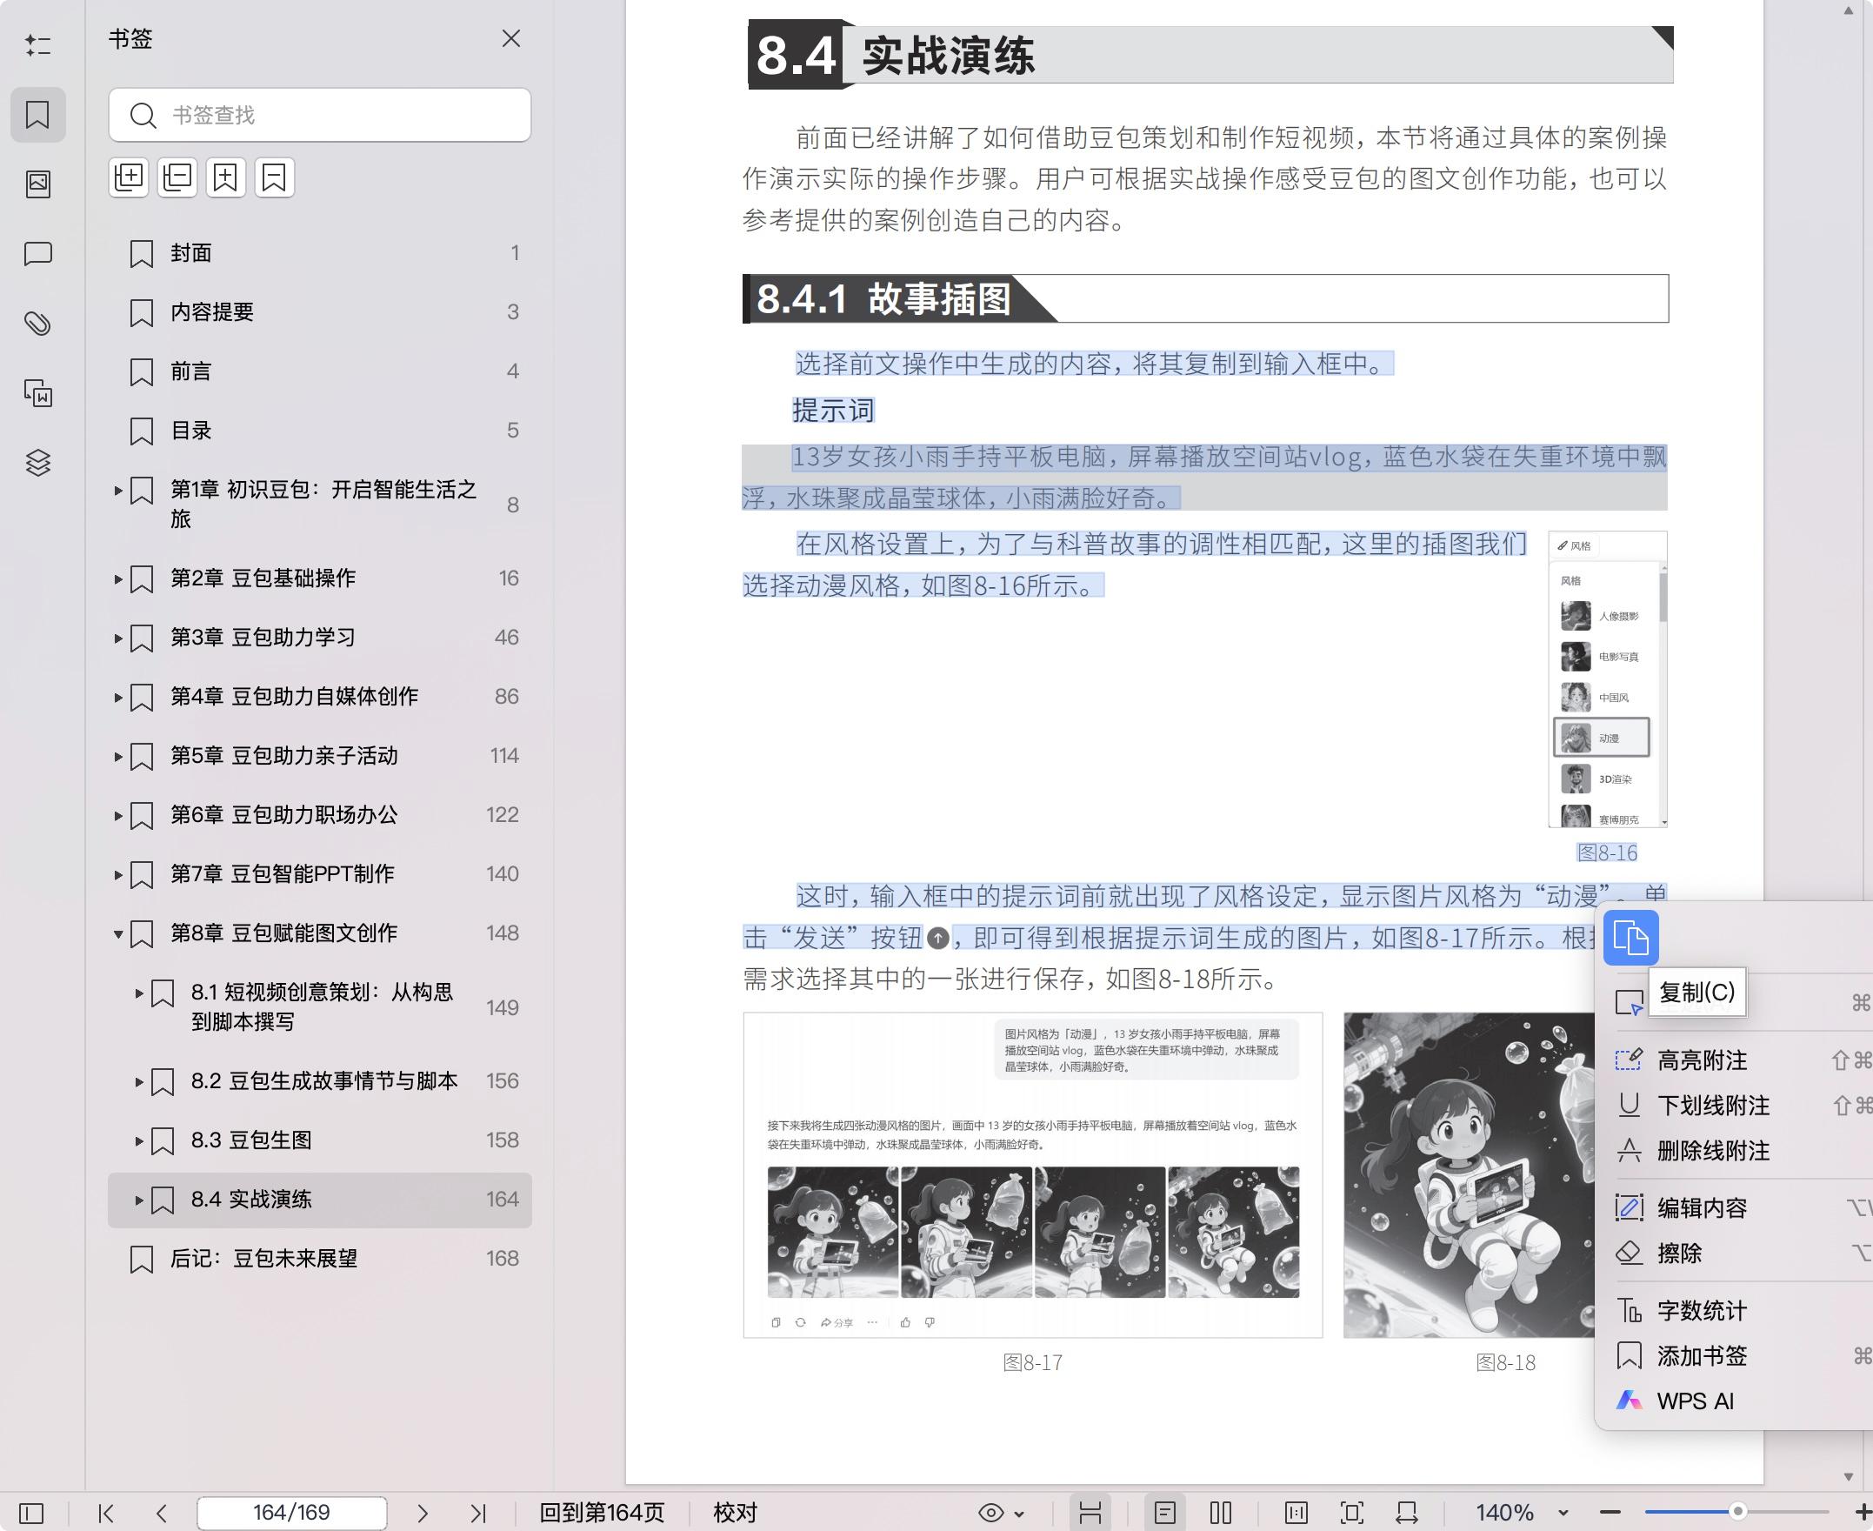Click the select-annotation icon below Copy

tap(1629, 1003)
